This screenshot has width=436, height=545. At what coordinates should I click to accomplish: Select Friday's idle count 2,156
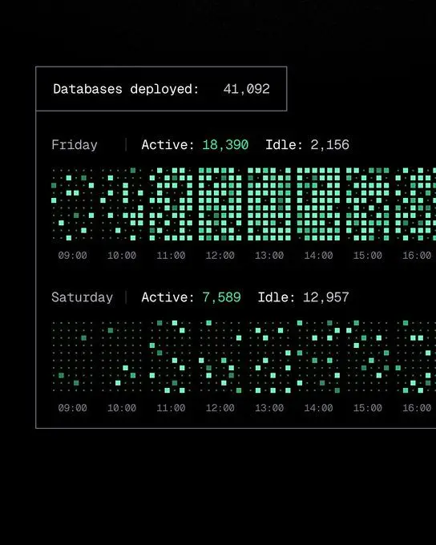(329, 145)
